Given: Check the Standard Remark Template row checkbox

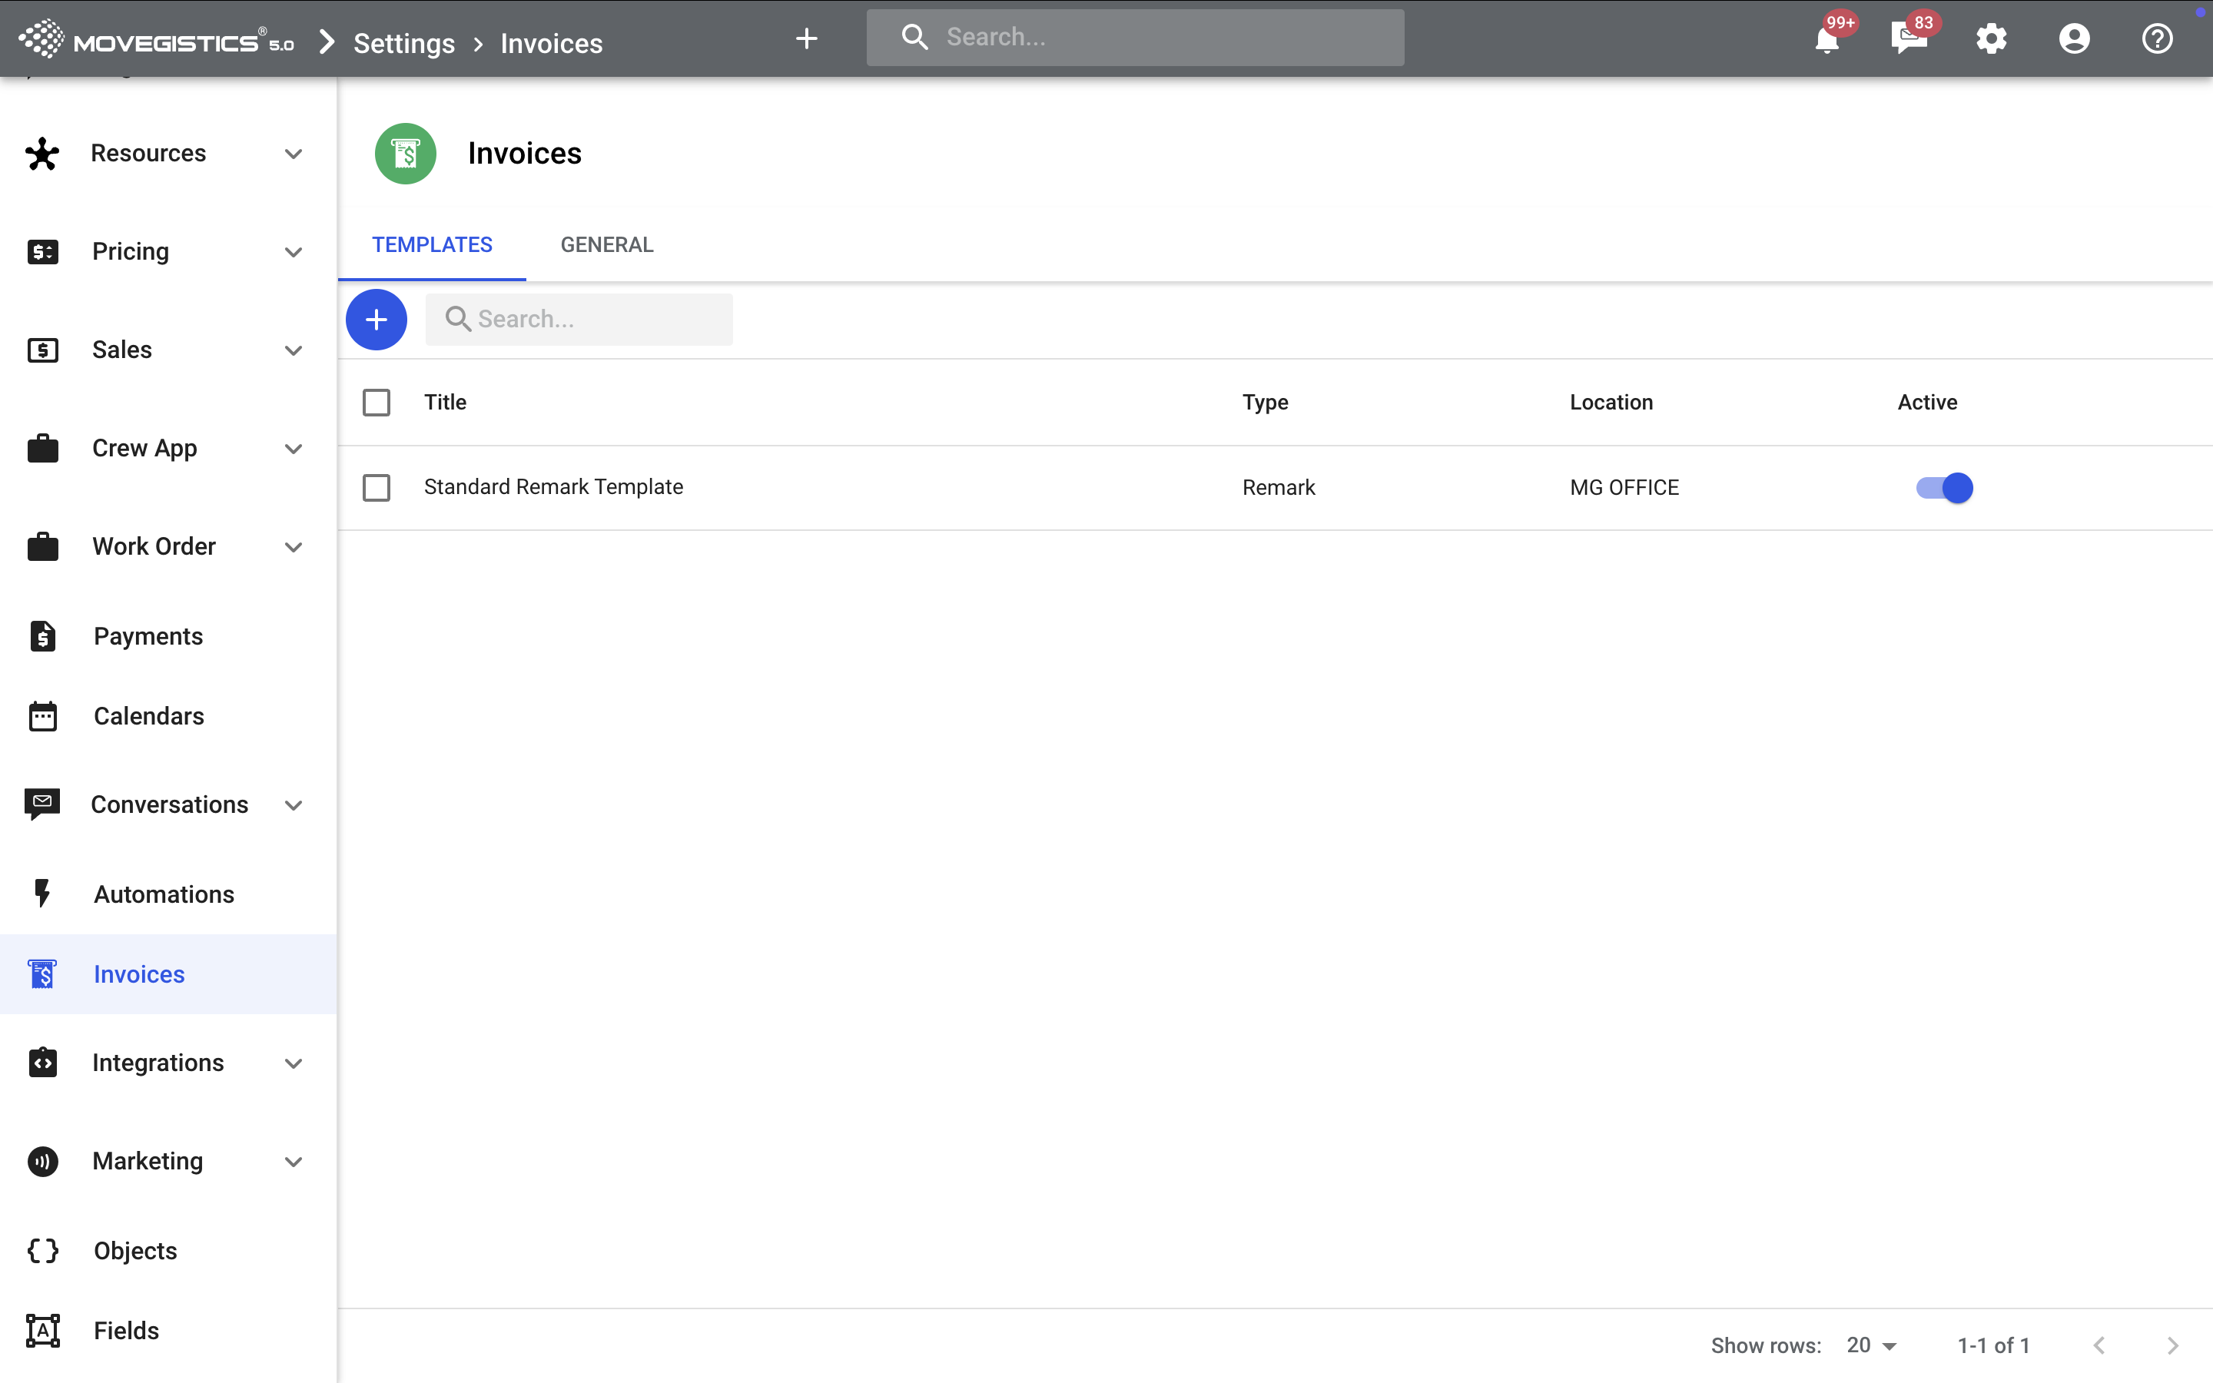Looking at the screenshot, I should click(x=376, y=488).
